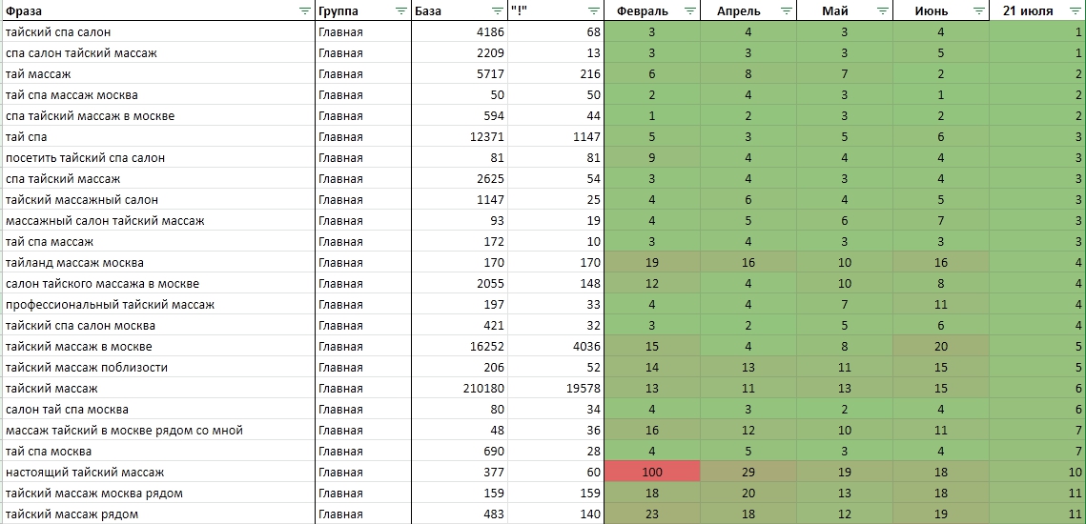
Task: Open the filter dropdown for Фраза column
Action: click(304, 11)
